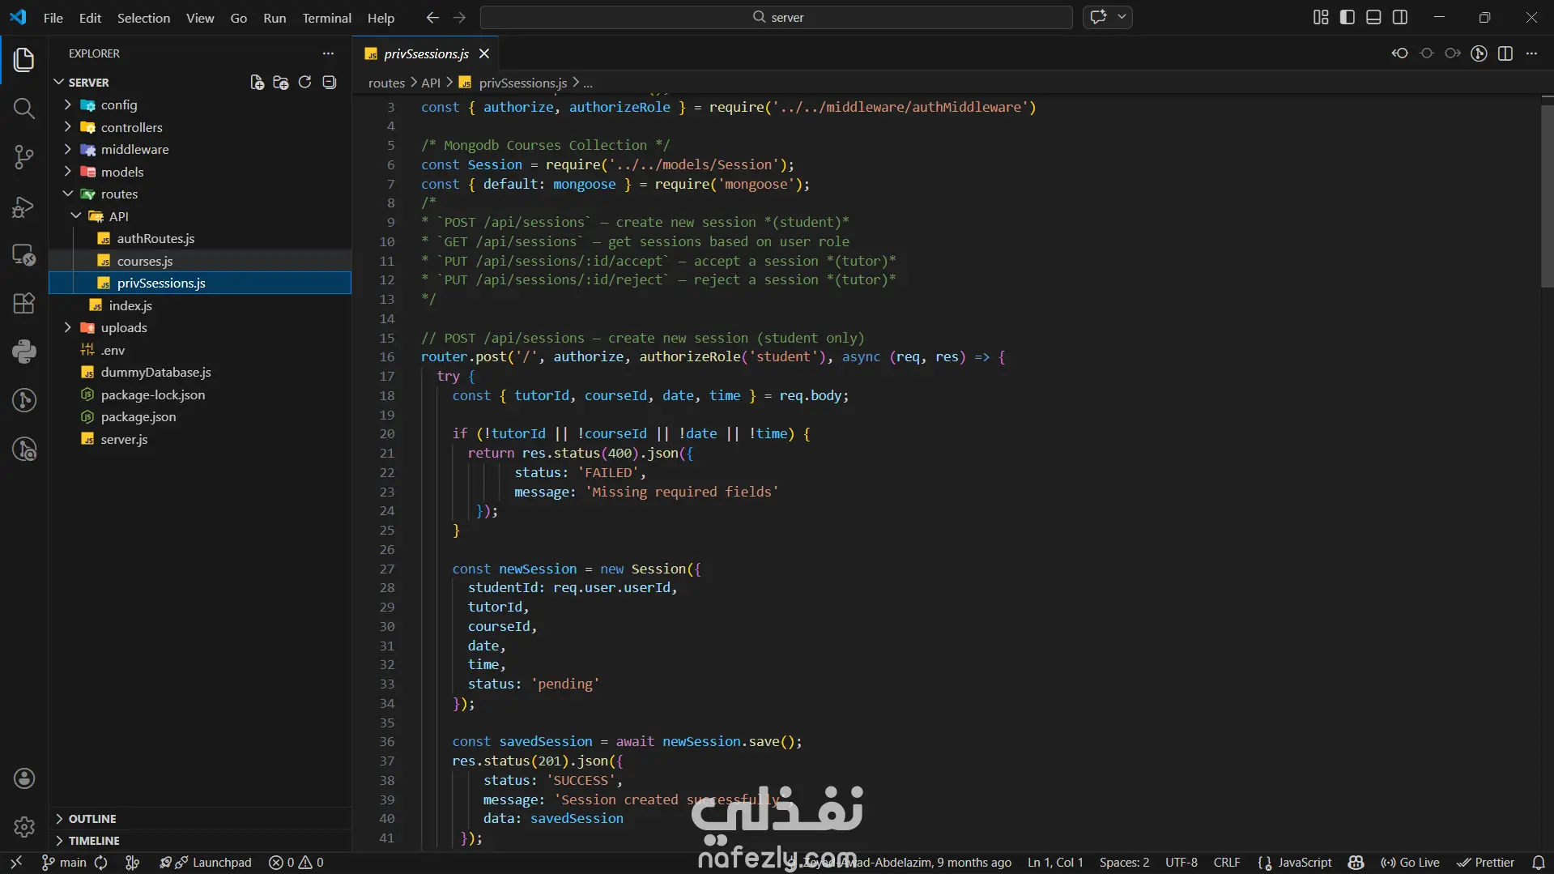Open the server.js file
The height and width of the screenshot is (874, 1554).
click(200, 439)
